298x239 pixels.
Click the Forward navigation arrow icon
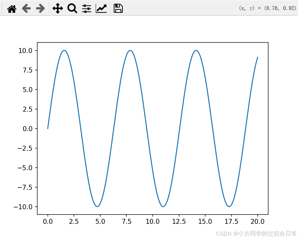40,8
